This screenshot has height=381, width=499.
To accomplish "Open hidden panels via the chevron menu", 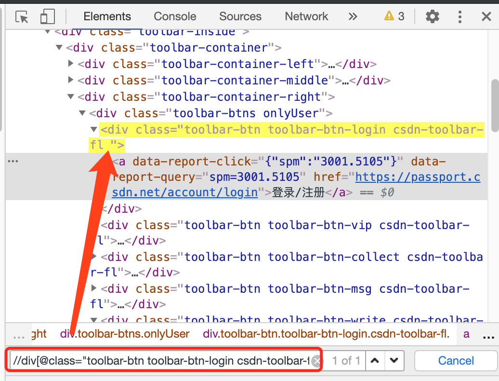I will point(353,16).
